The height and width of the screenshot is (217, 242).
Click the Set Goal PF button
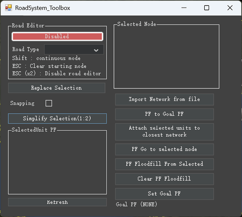[x=164, y=194]
